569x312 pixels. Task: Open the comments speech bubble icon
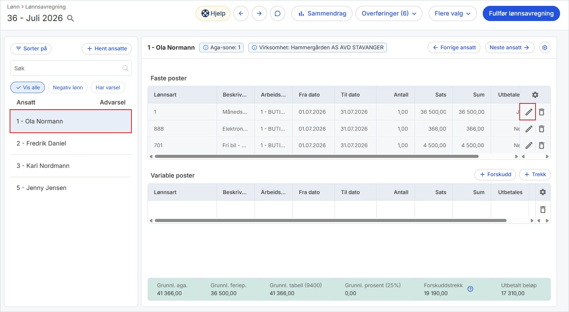tap(278, 13)
